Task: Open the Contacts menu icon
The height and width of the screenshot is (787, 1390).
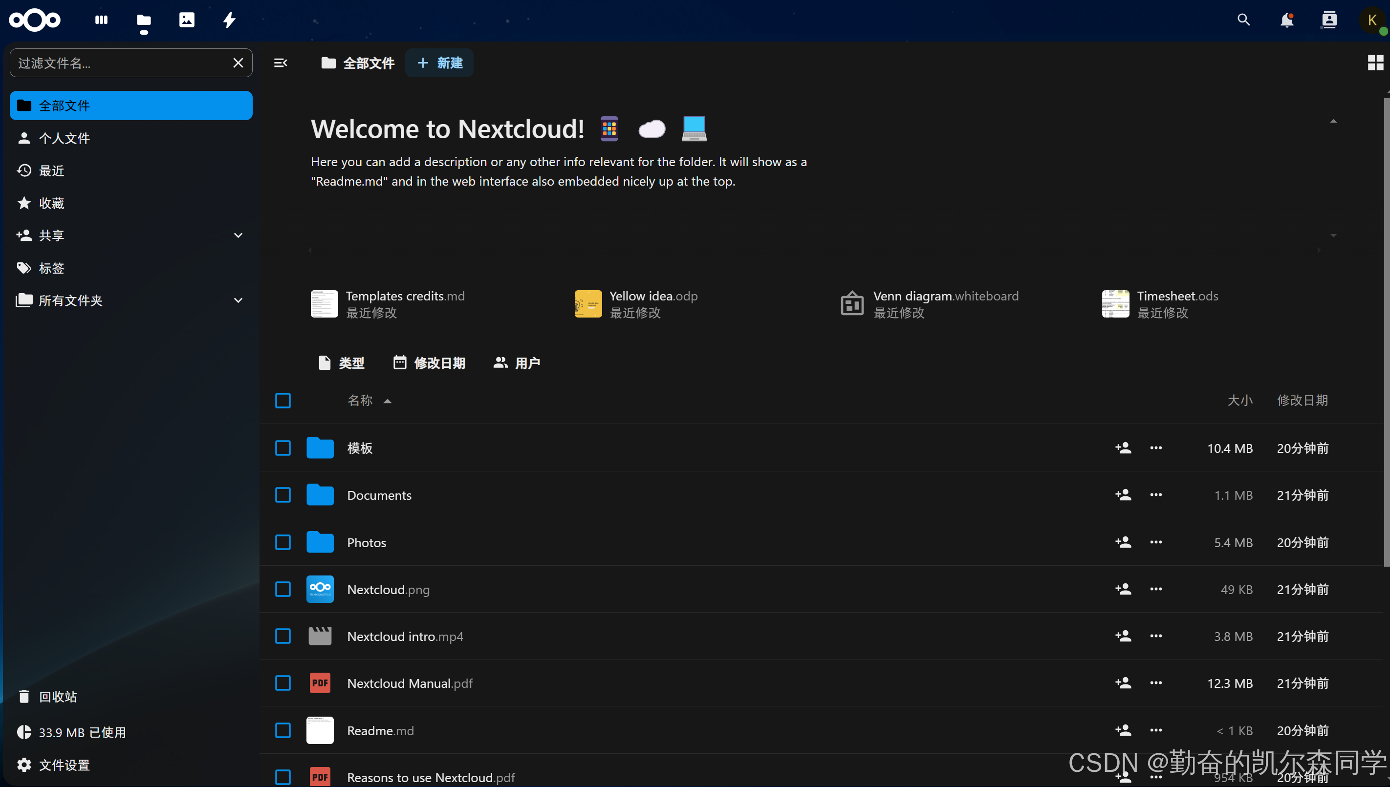Action: tap(1329, 20)
